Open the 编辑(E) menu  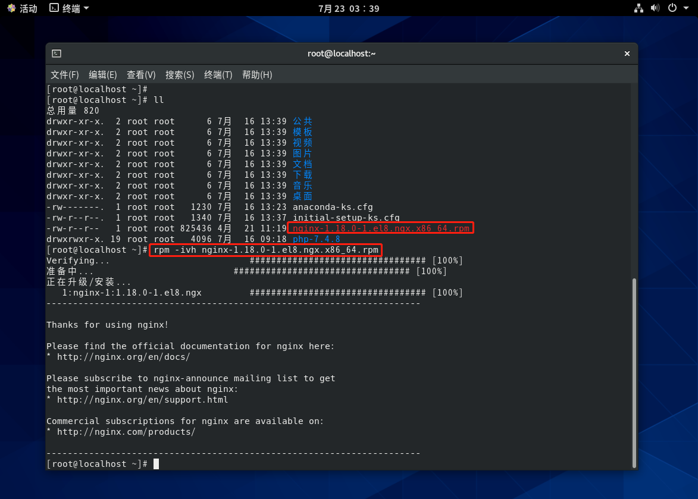pos(102,74)
